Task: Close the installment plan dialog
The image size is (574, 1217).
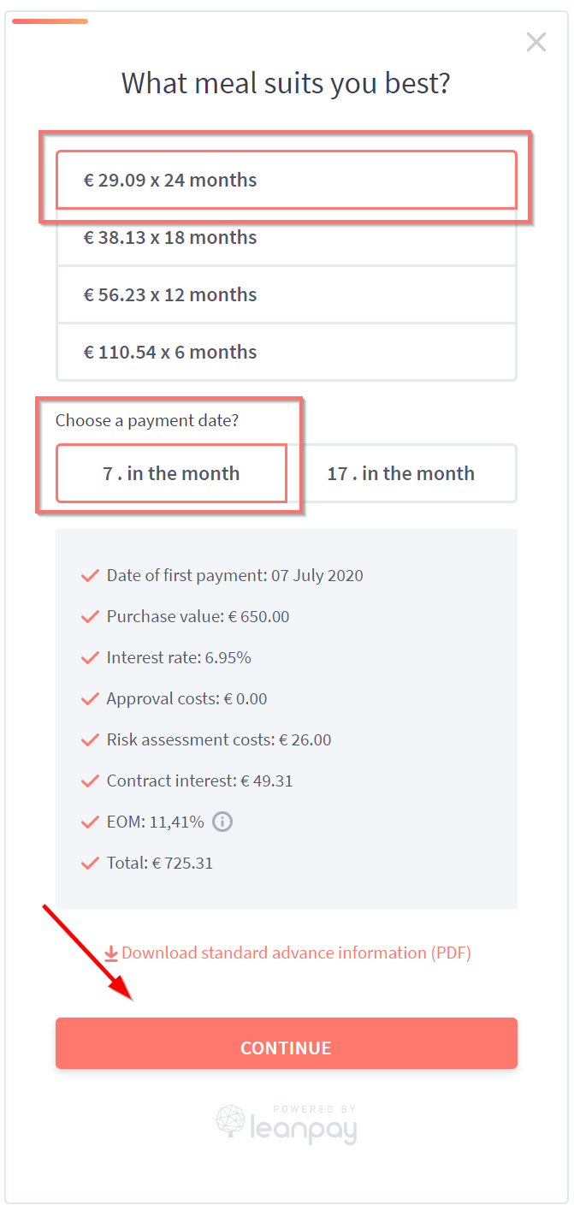Action: 536,42
